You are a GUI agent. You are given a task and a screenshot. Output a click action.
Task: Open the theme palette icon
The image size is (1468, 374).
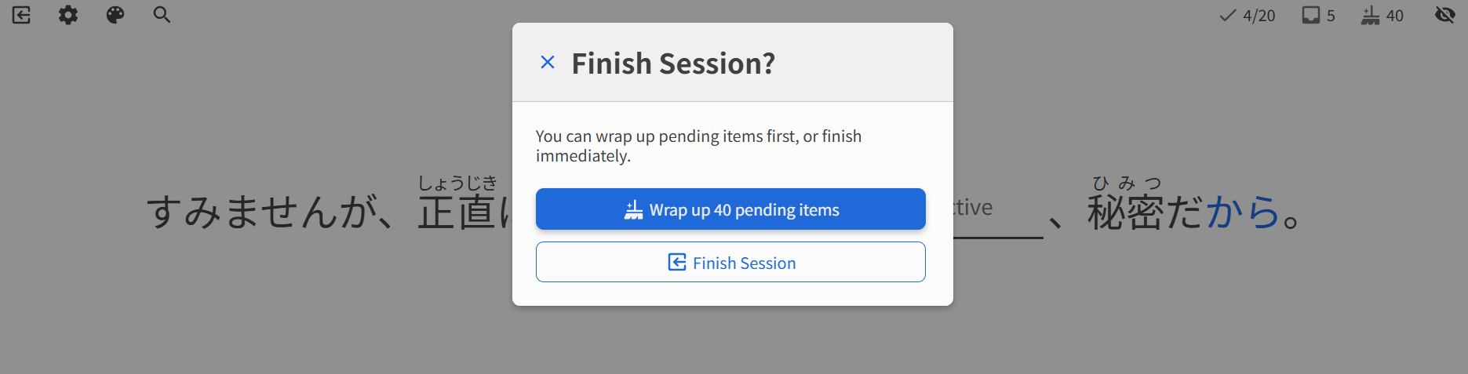115,15
